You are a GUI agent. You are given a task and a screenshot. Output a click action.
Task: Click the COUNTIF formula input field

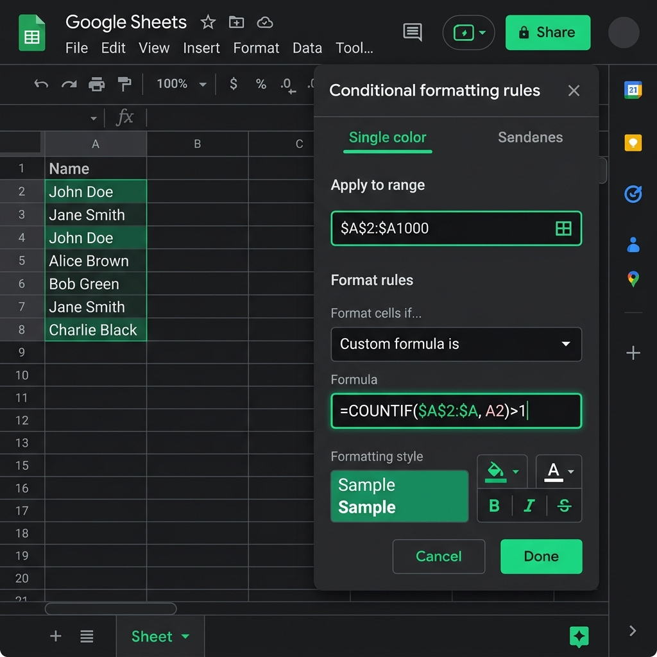click(456, 411)
